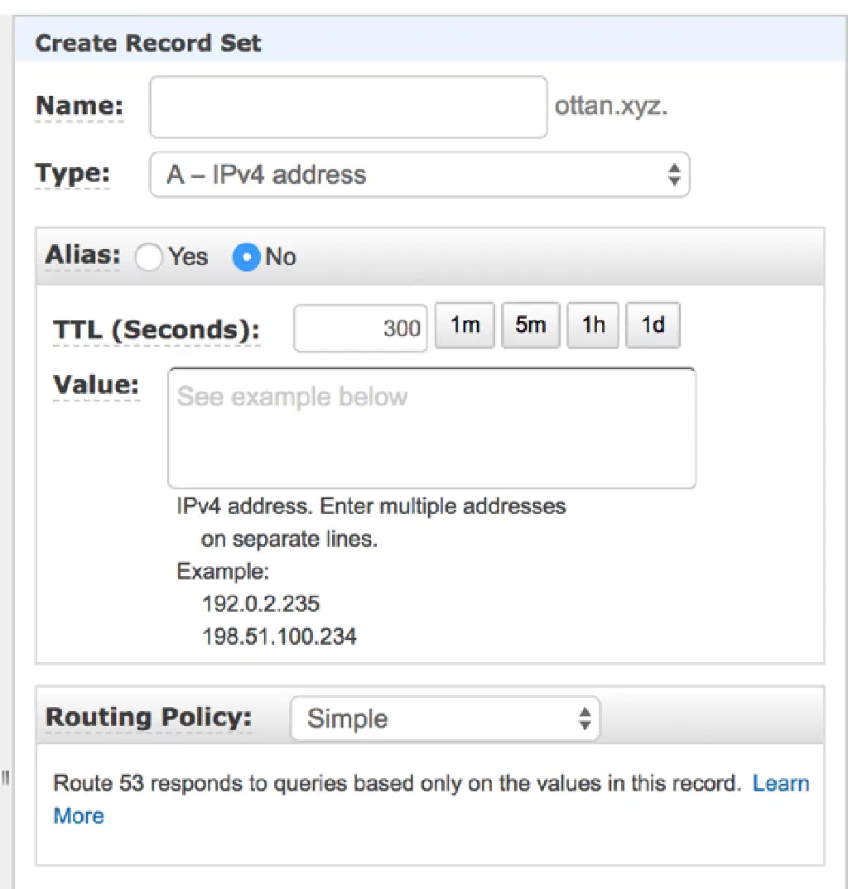Screen dimensions: 848x889
Task: Click the Create Record Set header
Action: pos(148,43)
